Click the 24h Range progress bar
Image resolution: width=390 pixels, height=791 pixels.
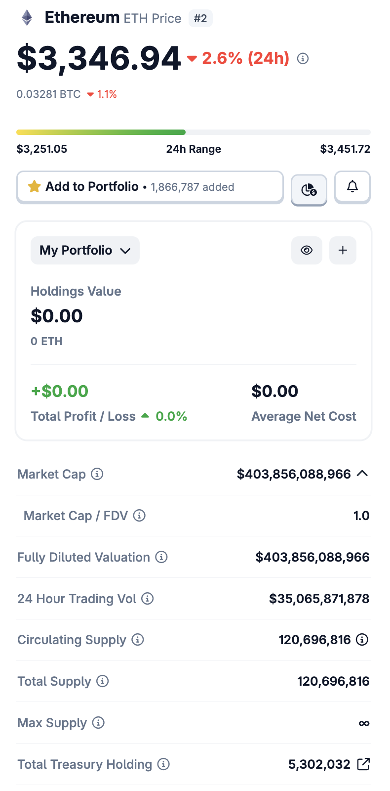193,132
